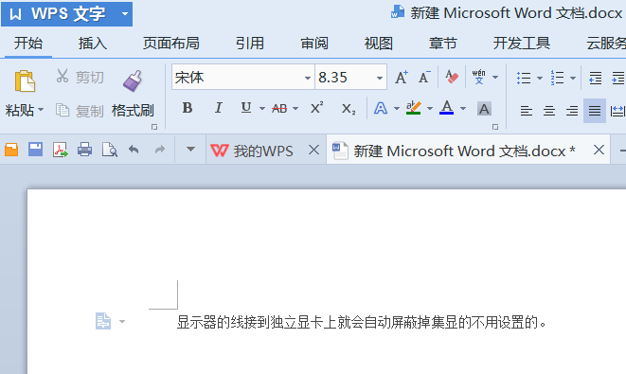Switch to the 视图 tab
The width and height of the screenshot is (626, 374).
click(379, 44)
